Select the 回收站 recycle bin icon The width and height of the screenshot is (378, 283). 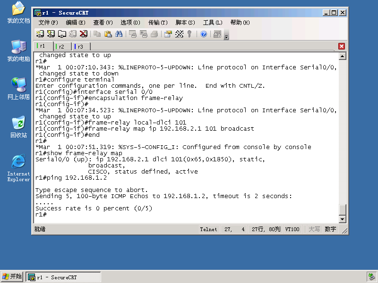click(18, 127)
